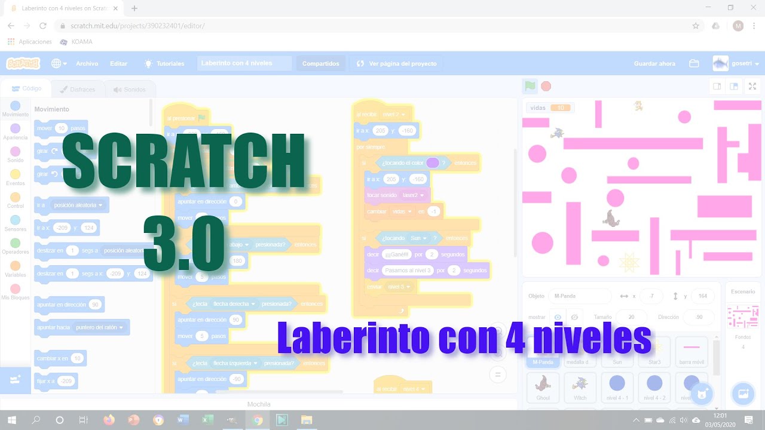The width and height of the screenshot is (765, 430).
Task: Click the add extension button
Action: tap(16, 380)
